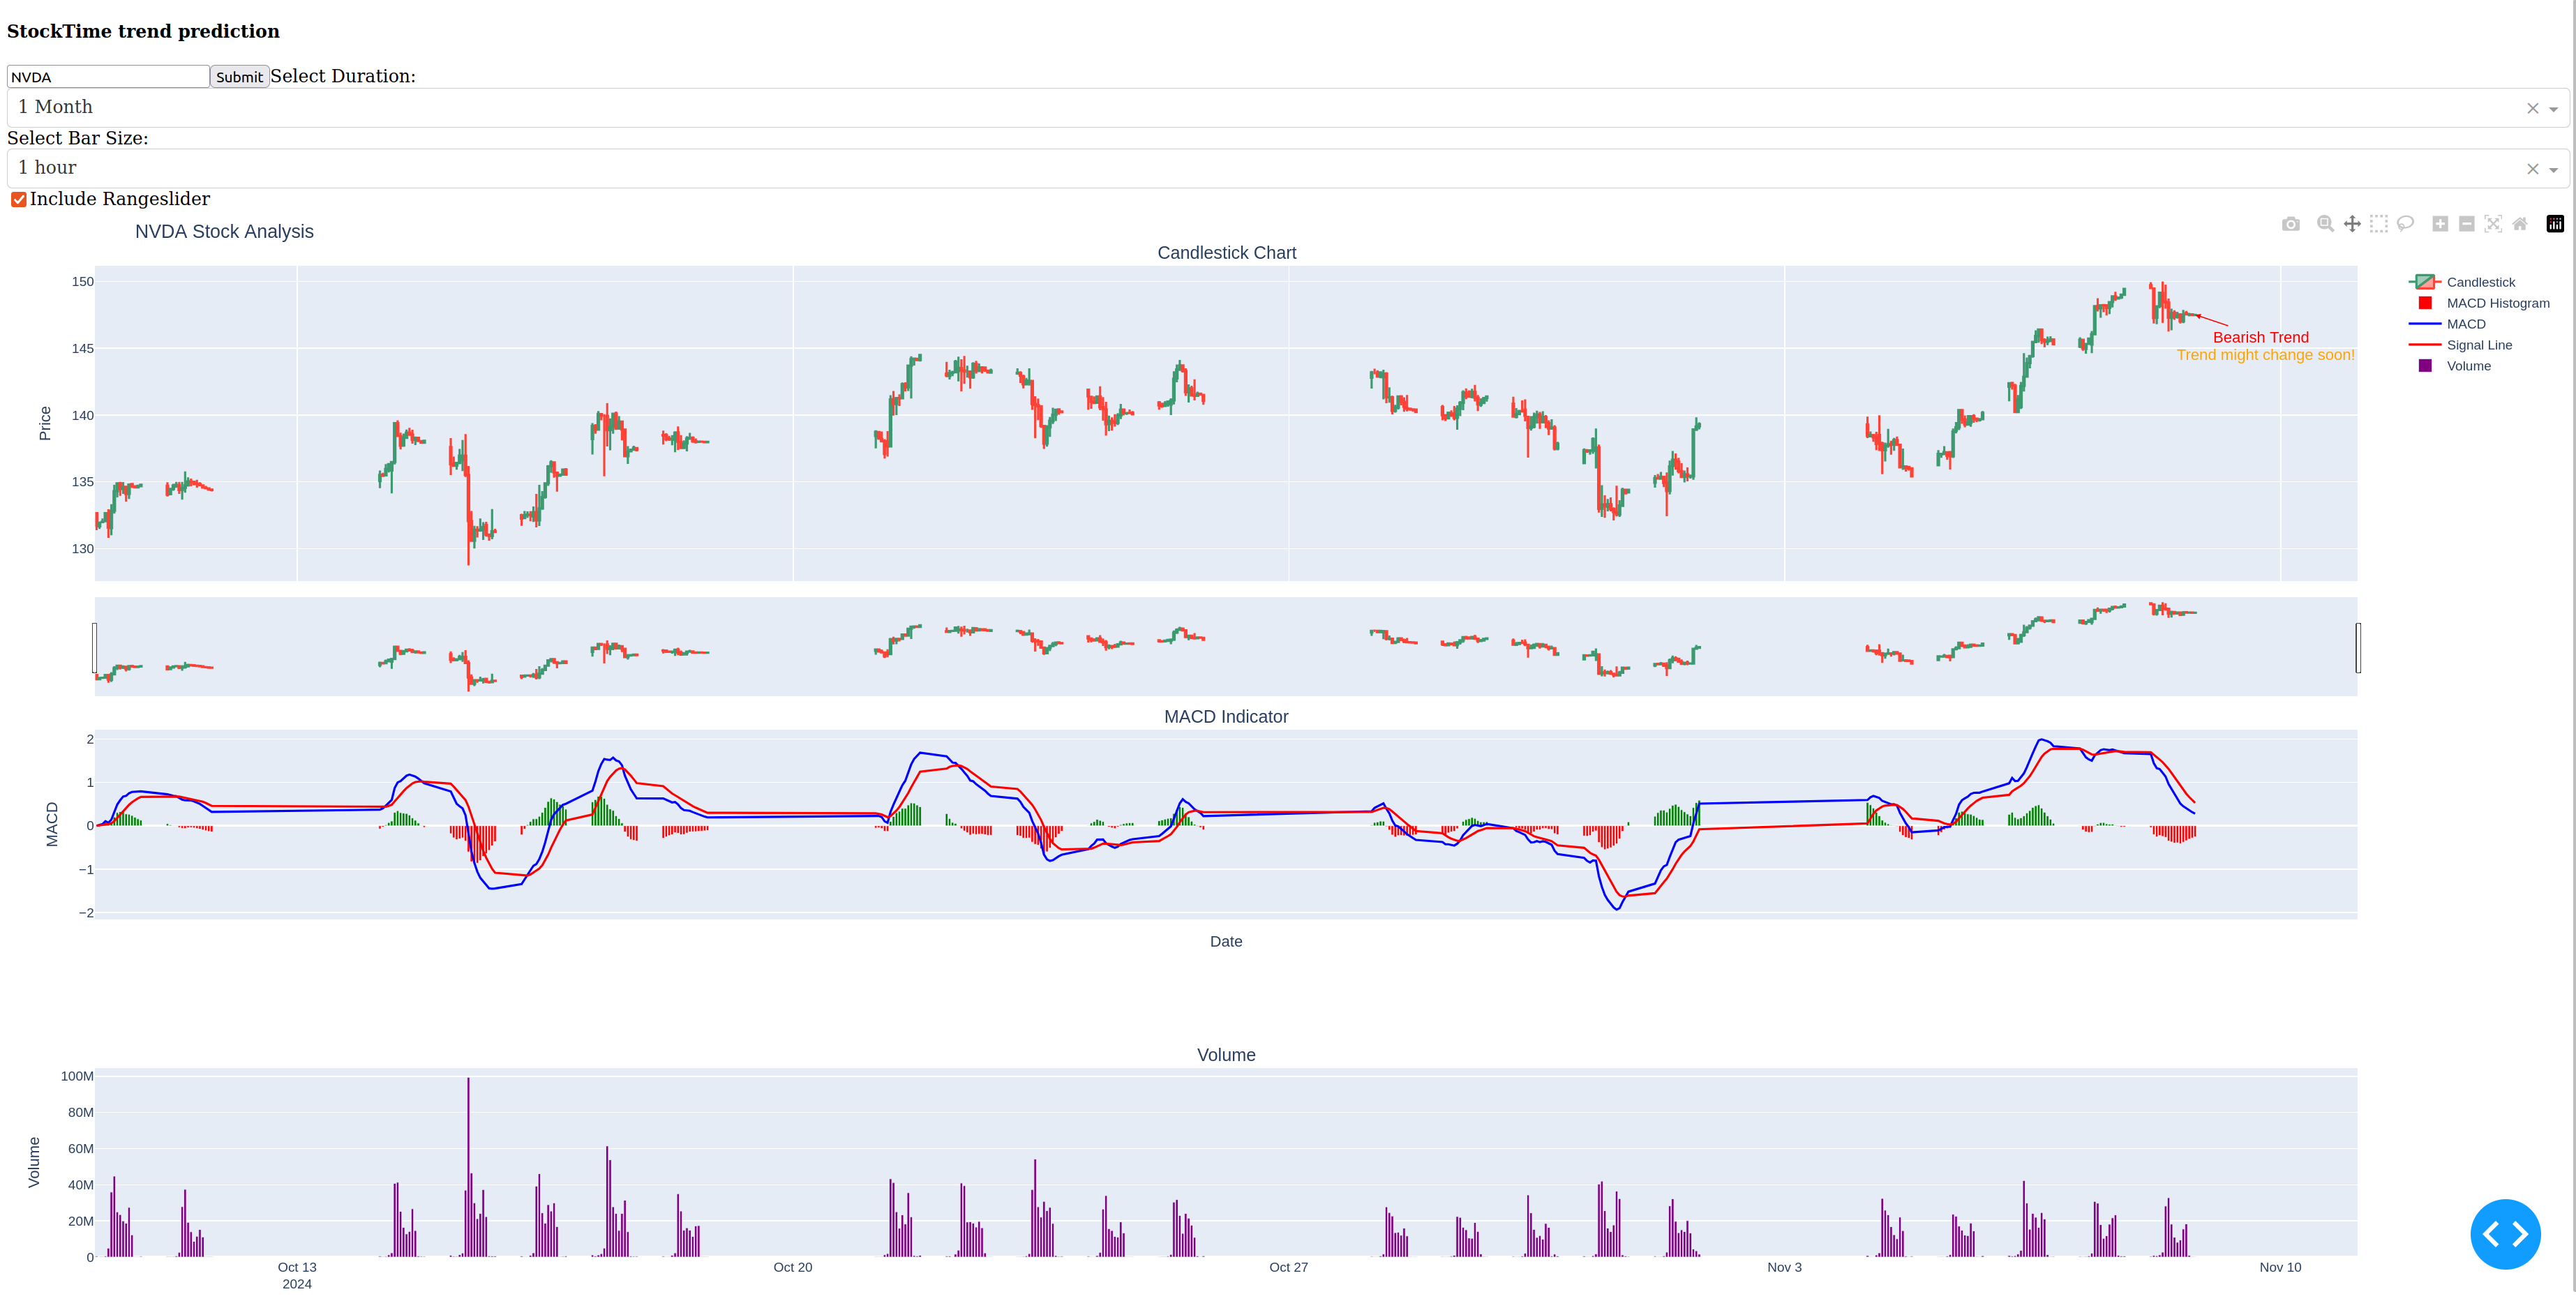Screen dimensions: 2576x1308
Task: Open the Plotly logo link icon
Action: (x=2555, y=224)
